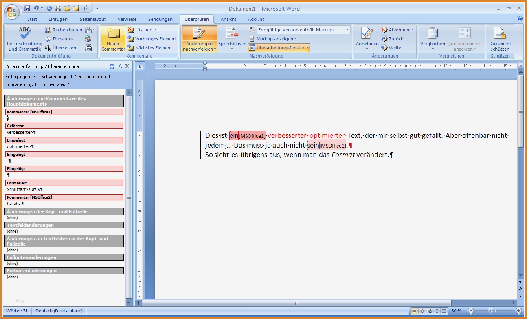Switch to the Ansicht tab
Image resolution: width=527 pixels, height=319 pixels.
pos(228,19)
